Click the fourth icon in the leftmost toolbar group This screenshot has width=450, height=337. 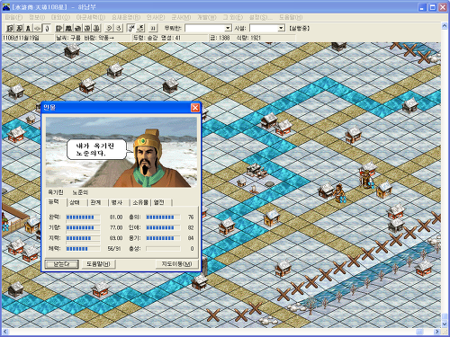click(37, 28)
